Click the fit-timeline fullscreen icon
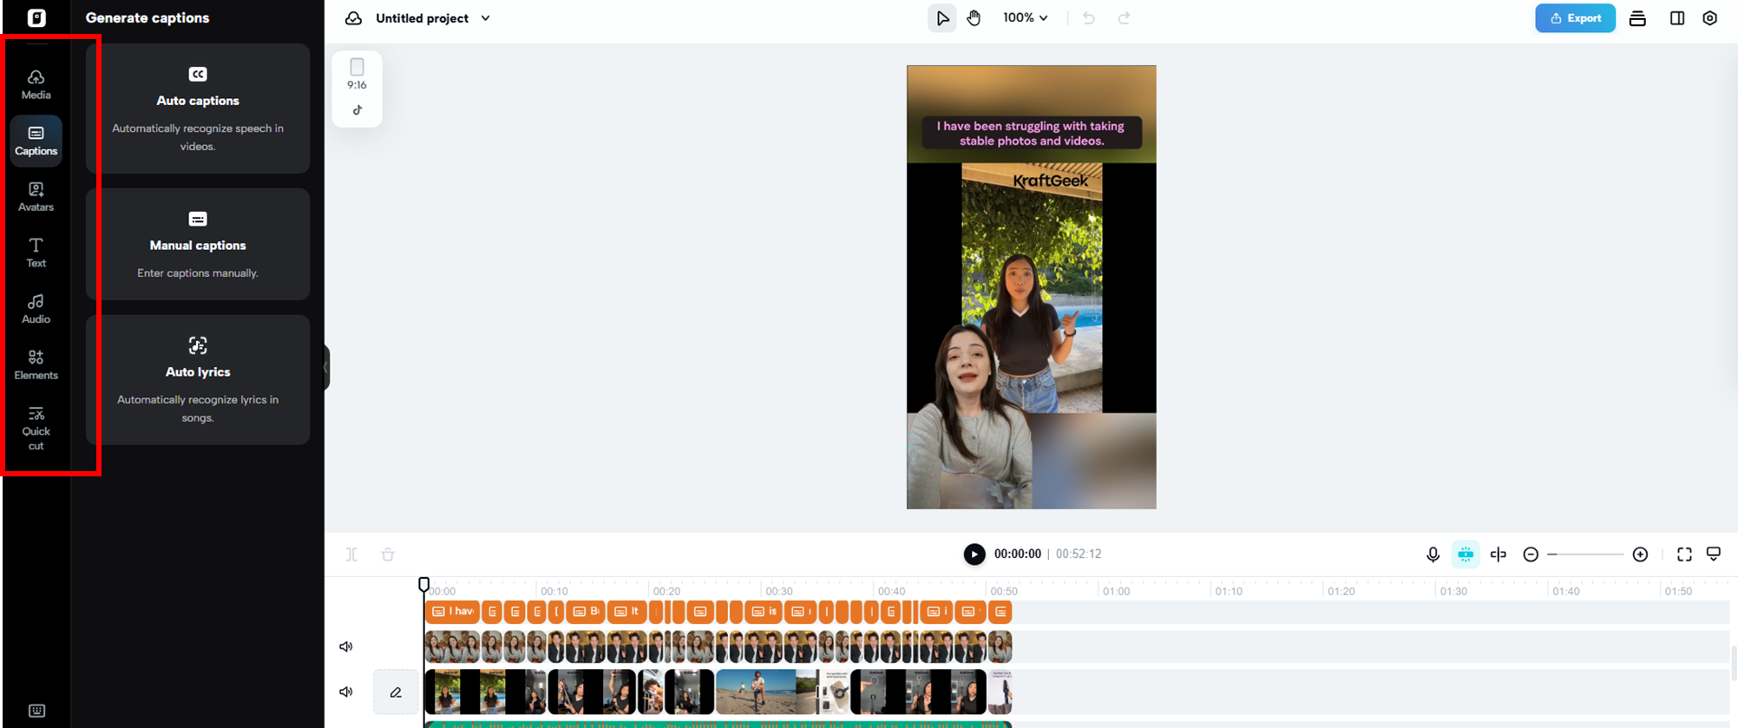 point(1684,554)
